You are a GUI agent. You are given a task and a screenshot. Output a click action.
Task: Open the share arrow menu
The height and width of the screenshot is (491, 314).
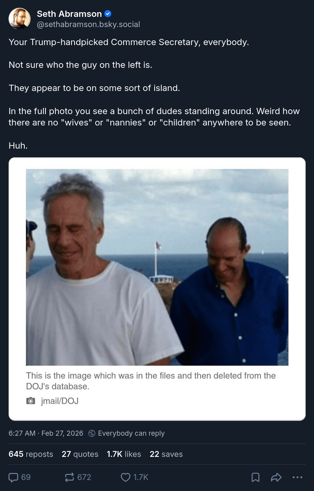coord(276,477)
